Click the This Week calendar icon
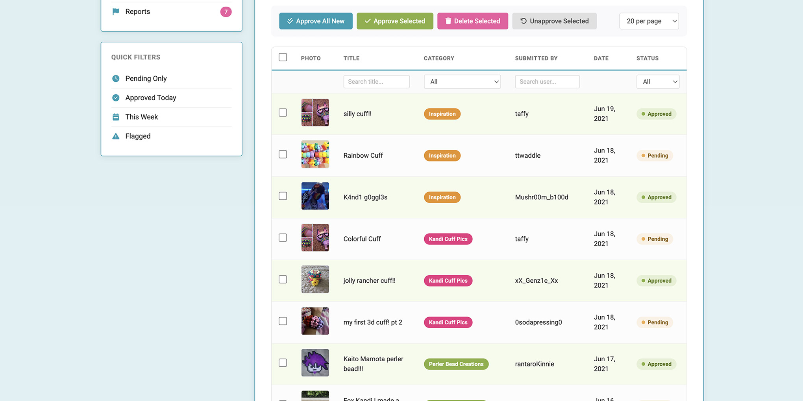 click(x=116, y=117)
